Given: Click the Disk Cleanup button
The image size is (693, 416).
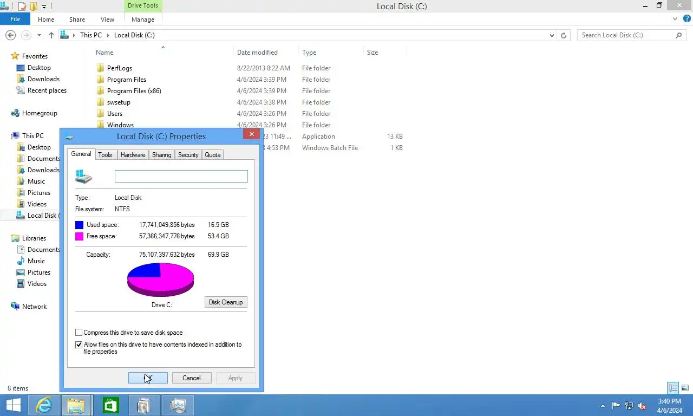Looking at the screenshot, I should (226, 302).
